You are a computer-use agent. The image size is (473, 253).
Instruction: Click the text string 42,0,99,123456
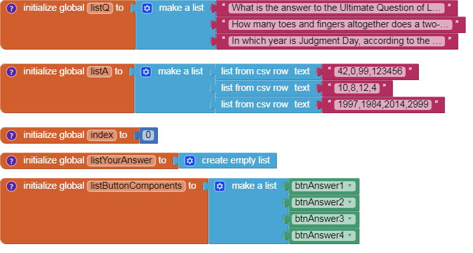(370, 71)
